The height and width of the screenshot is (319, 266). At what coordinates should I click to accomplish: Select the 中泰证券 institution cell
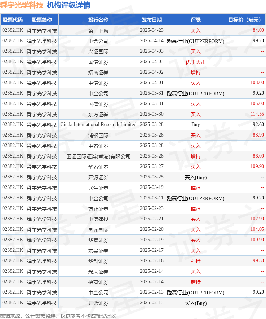98,146
